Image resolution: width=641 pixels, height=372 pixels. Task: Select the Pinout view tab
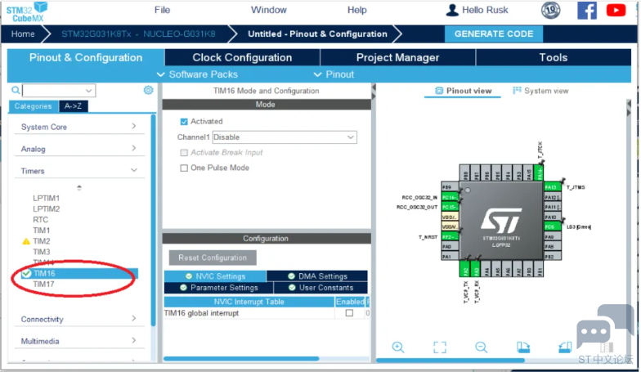click(463, 91)
